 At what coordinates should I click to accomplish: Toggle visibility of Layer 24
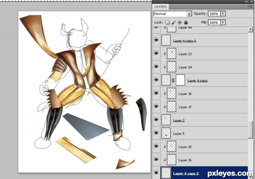pos(156,67)
